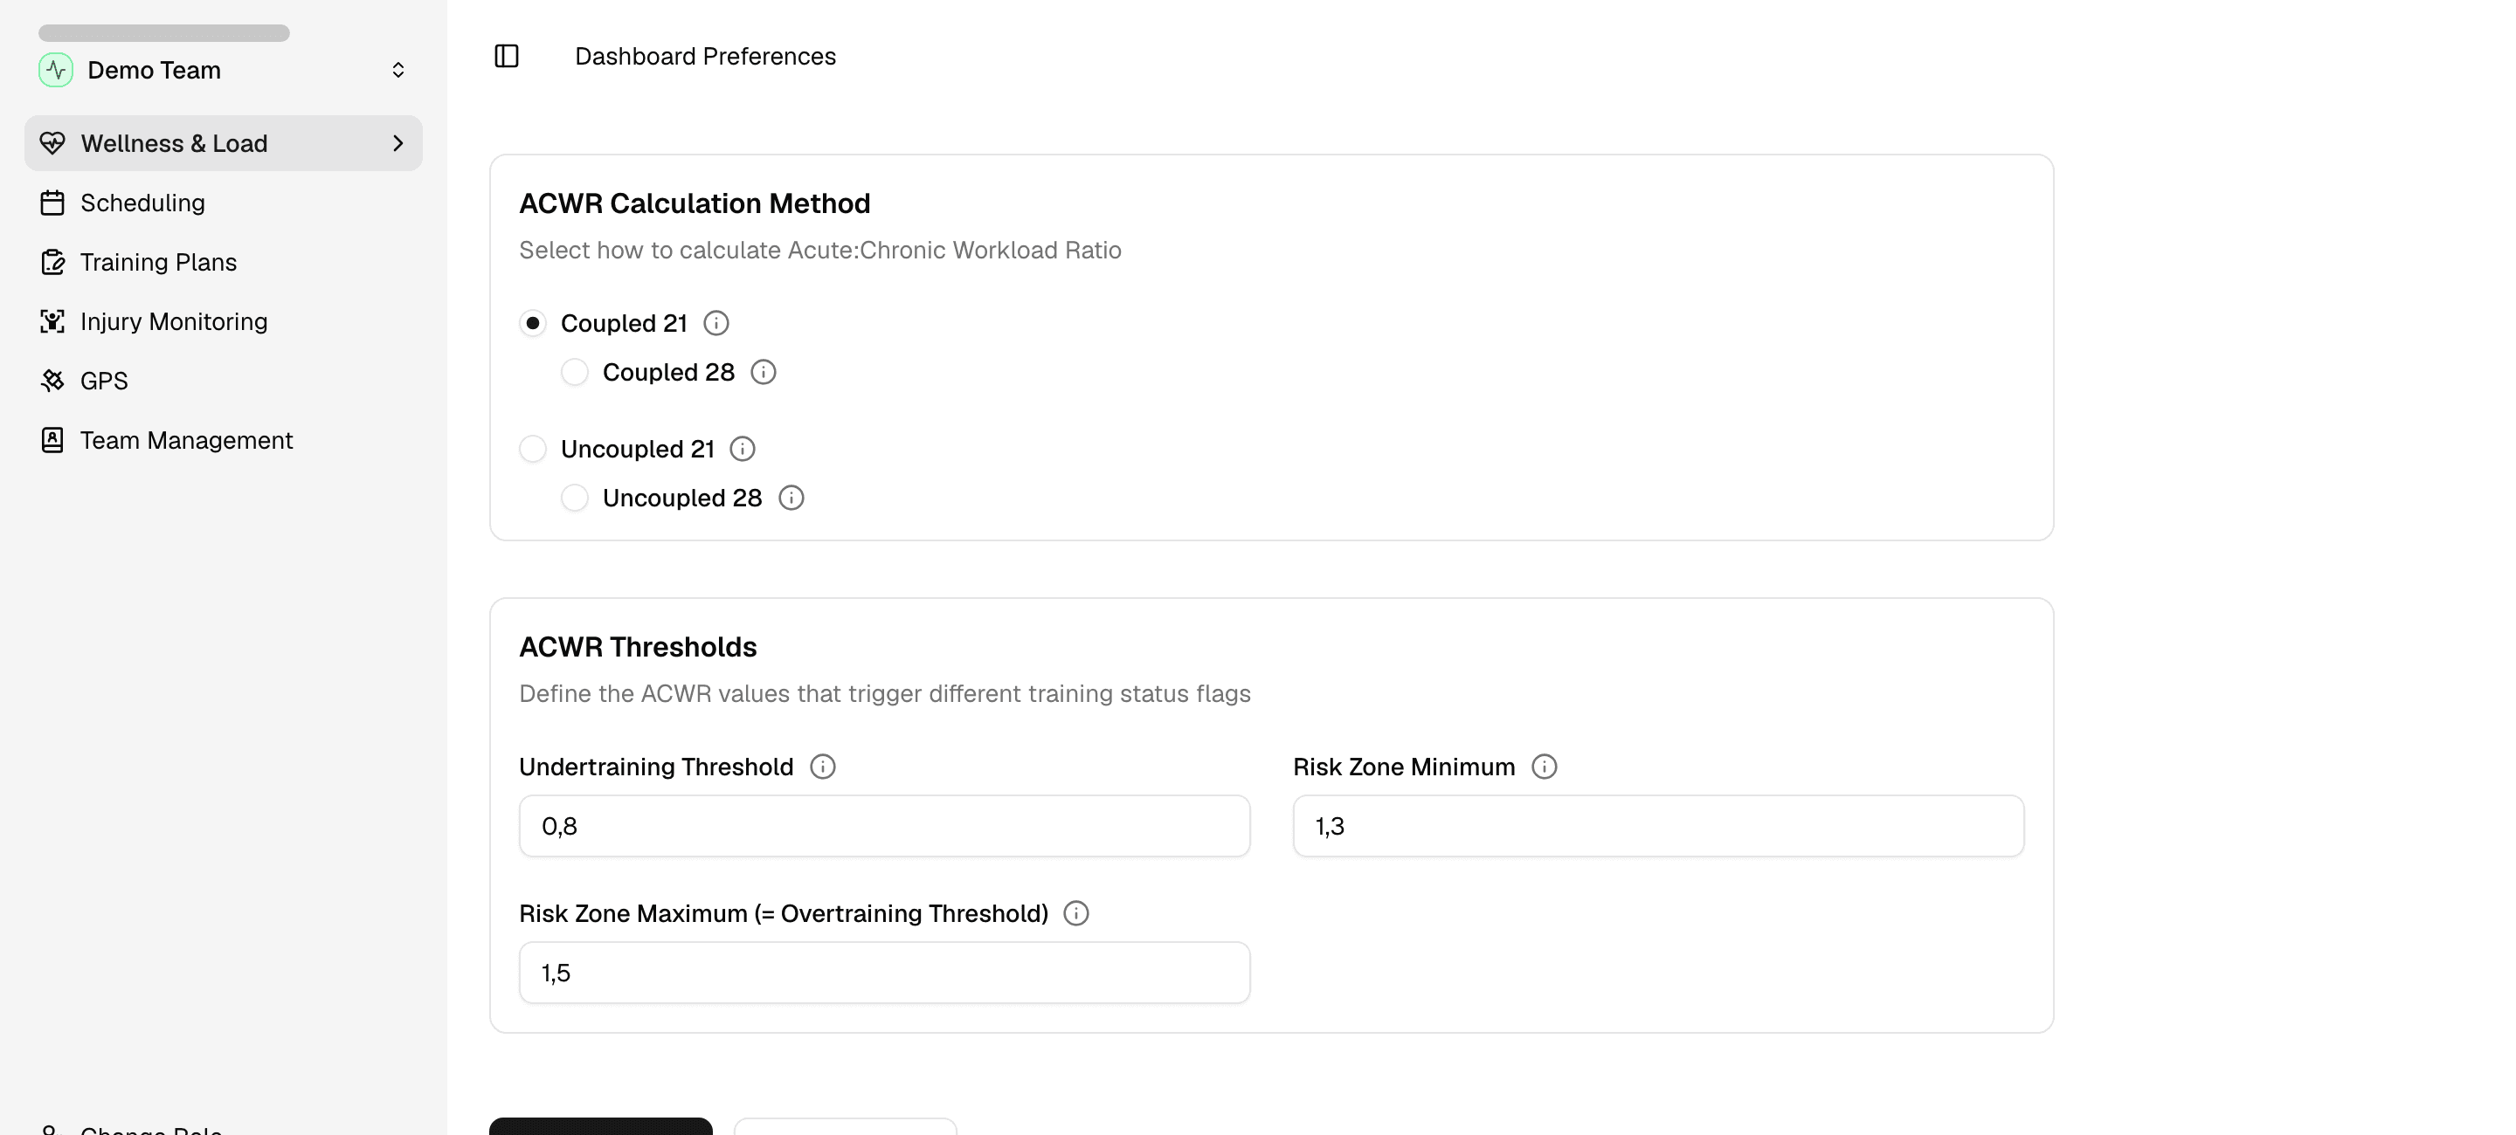The image size is (2516, 1135).
Task: Show info for Uncoupled 28 method
Action: coord(791,498)
